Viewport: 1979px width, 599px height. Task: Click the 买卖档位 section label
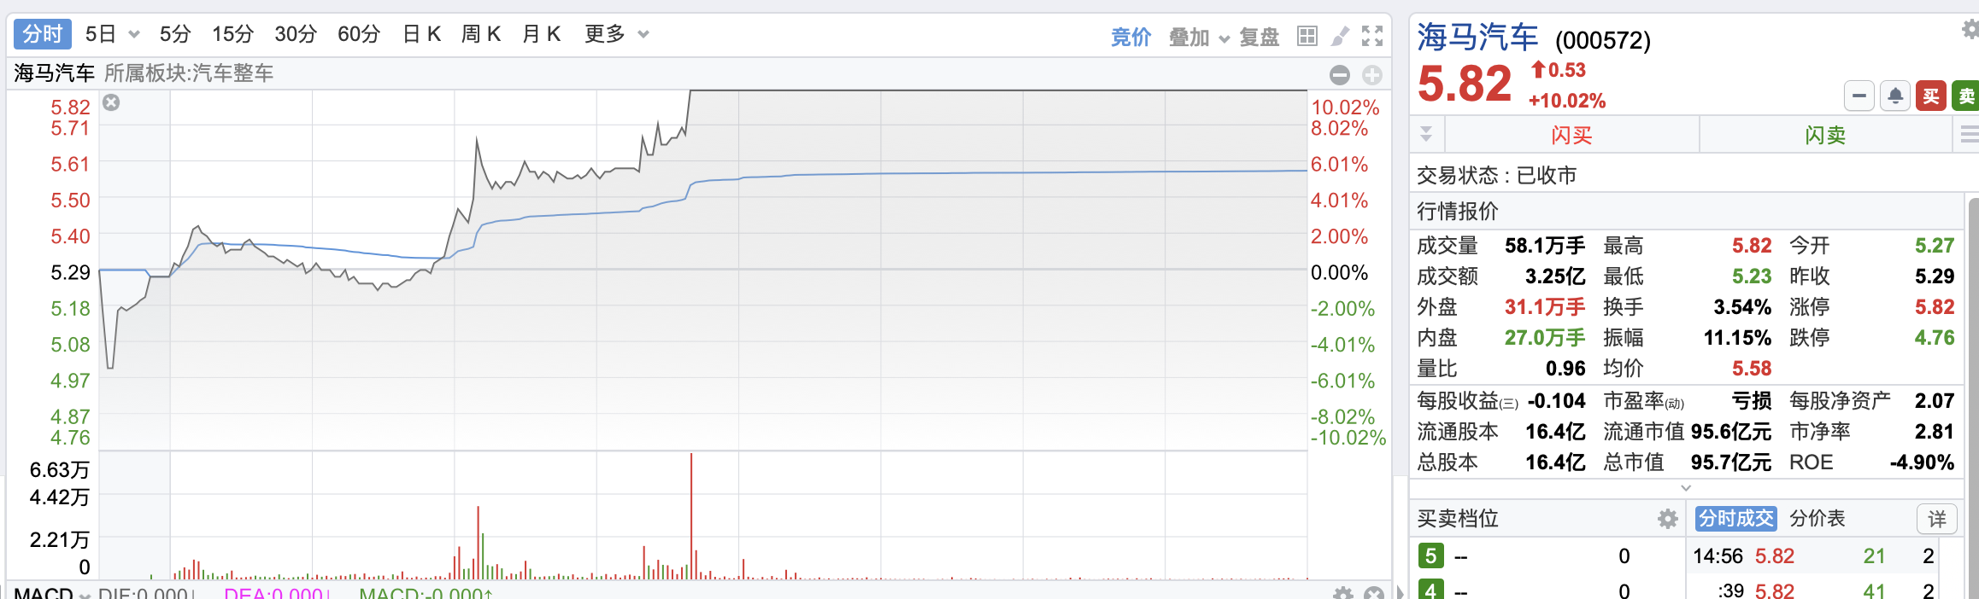click(x=1458, y=518)
